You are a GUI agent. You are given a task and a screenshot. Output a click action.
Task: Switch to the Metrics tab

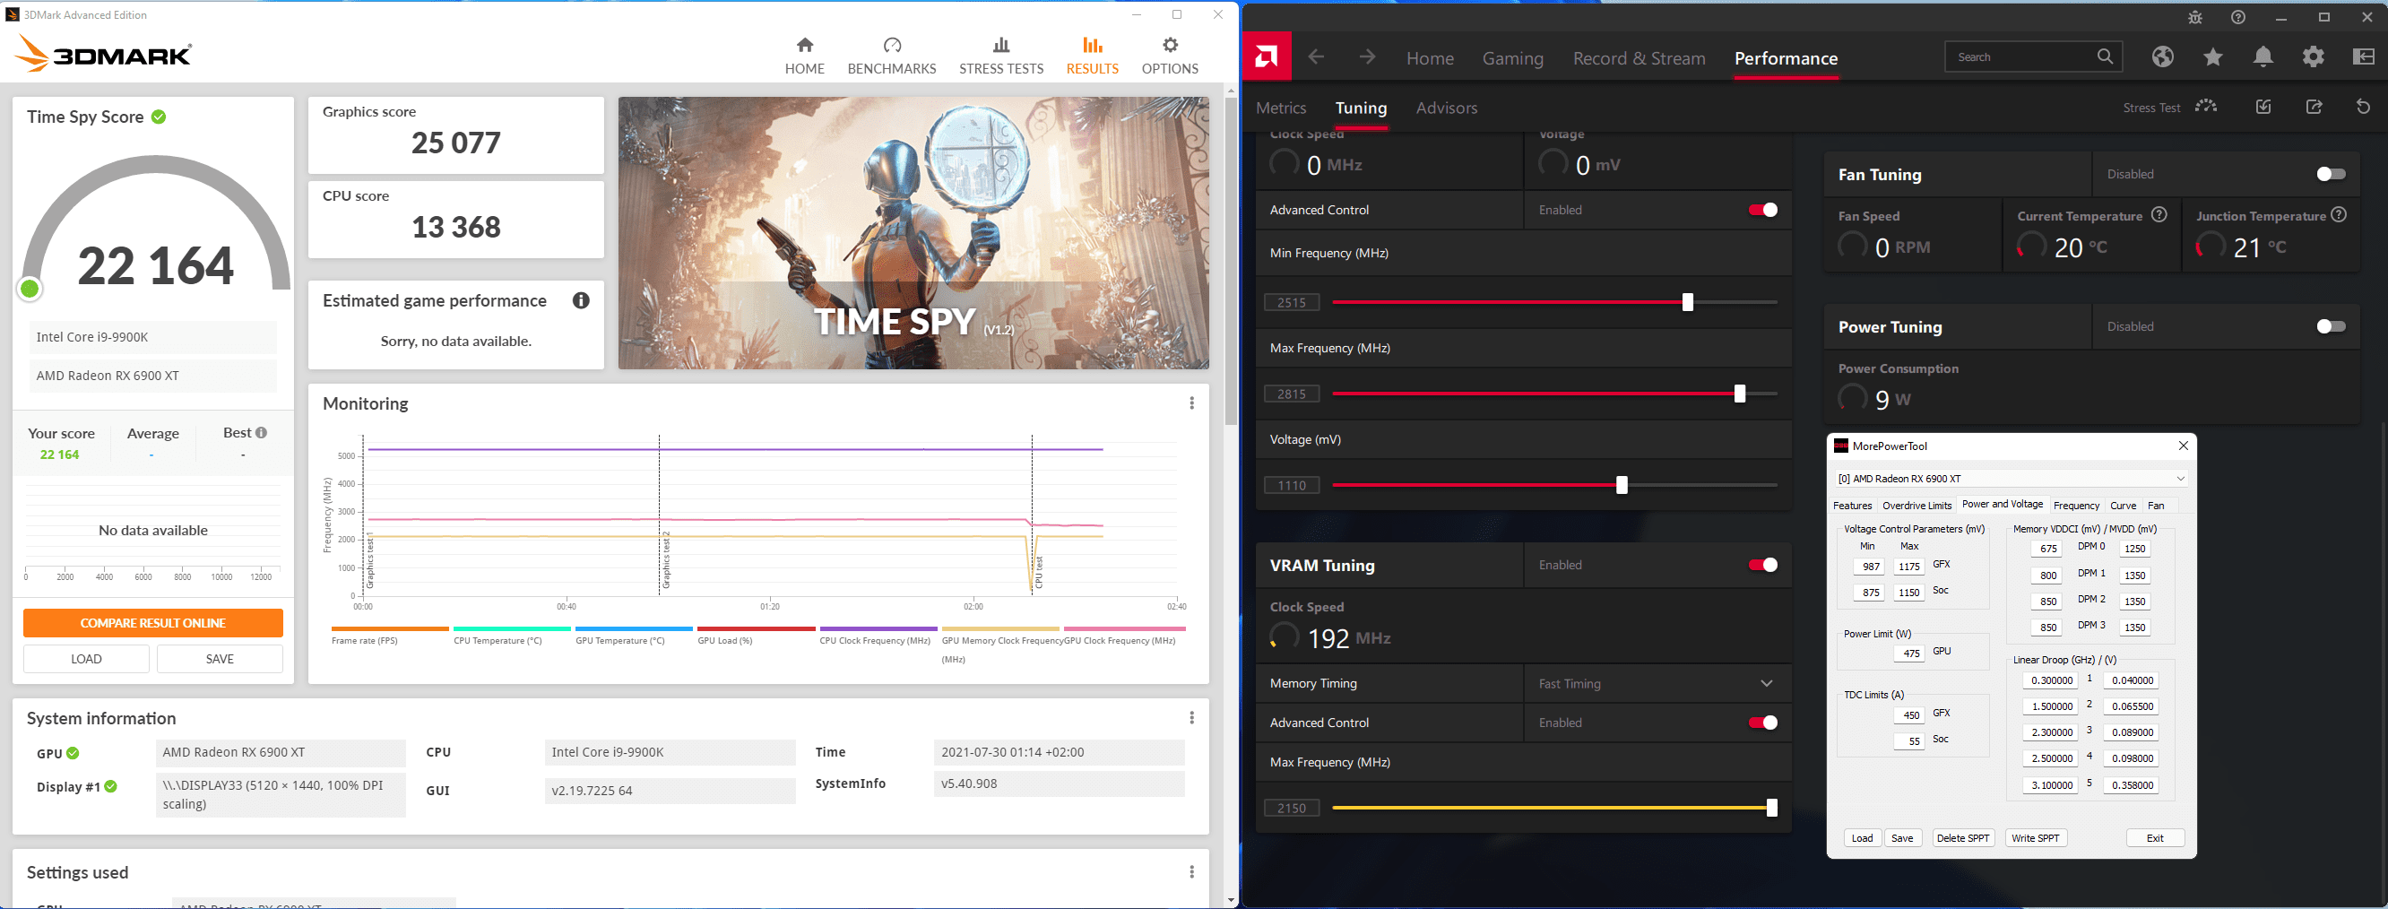1281,108
